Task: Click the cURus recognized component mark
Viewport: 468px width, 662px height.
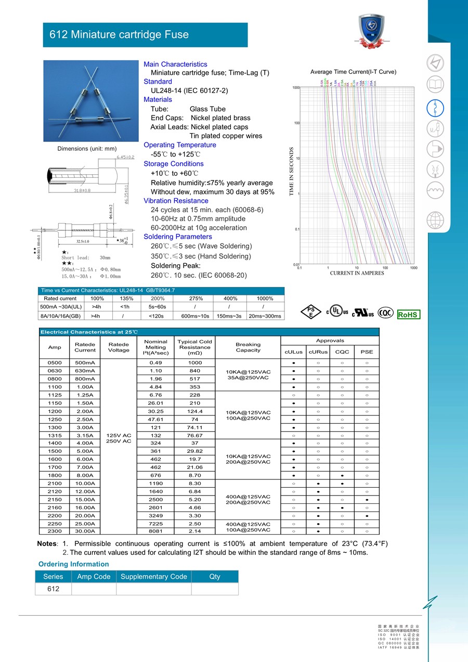Action: (363, 313)
